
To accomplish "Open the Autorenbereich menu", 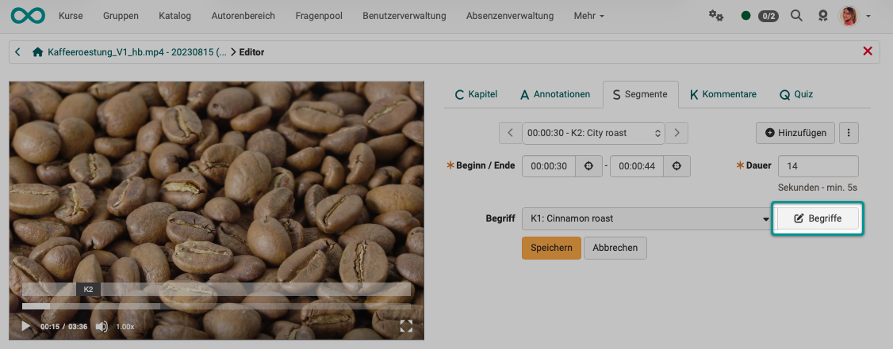I will [243, 16].
